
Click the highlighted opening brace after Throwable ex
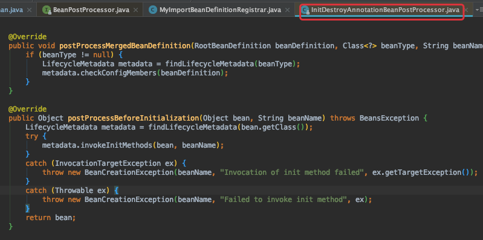coord(117,190)
